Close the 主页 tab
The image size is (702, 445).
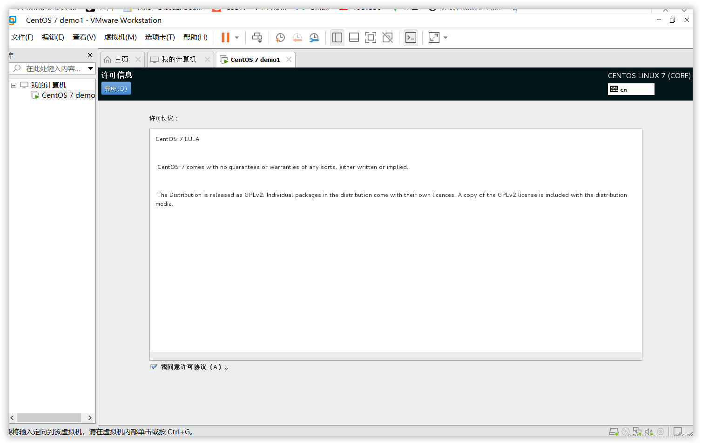pos(138,60)
